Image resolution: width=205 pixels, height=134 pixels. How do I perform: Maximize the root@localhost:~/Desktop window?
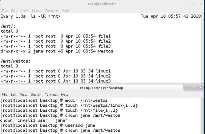click(x=193, y=88)
